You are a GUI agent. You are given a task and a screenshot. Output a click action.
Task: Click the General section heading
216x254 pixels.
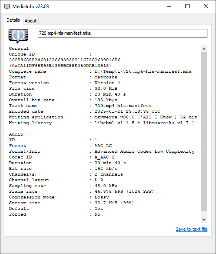(19, 49)
